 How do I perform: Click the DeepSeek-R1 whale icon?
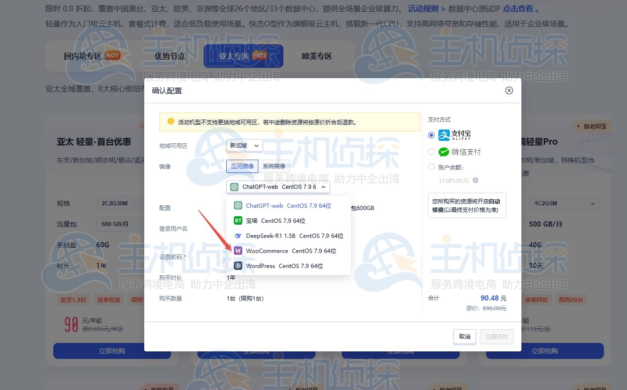pyautogui.click(x=238, y=236)
